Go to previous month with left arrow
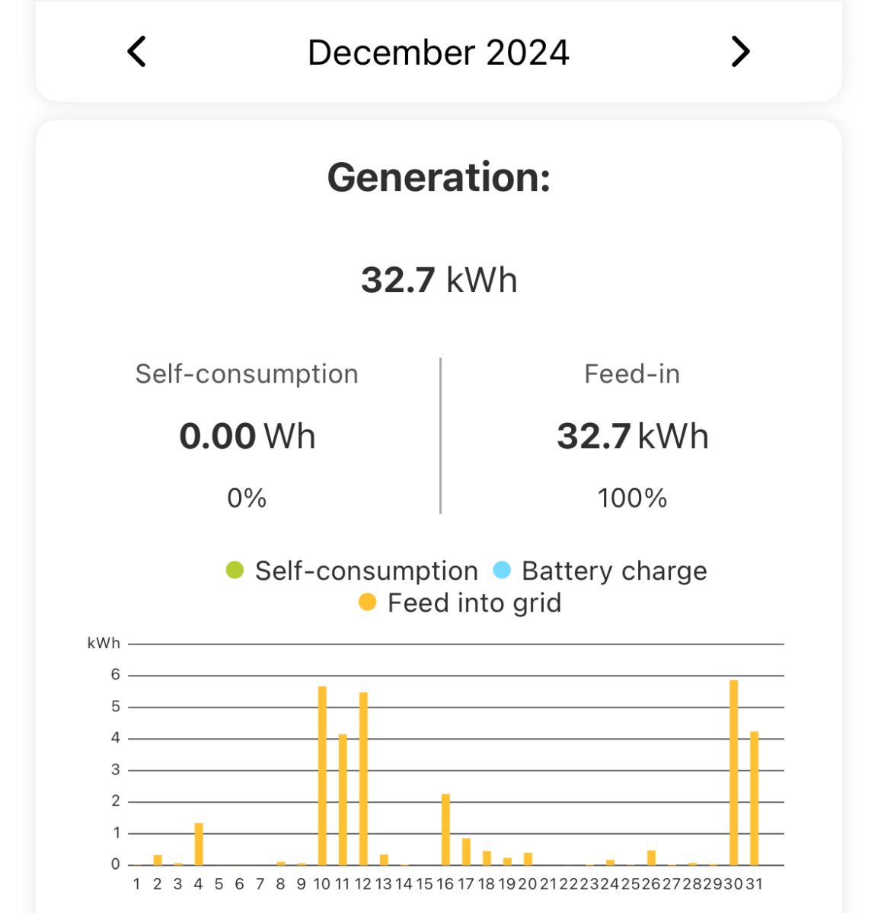Screen dimensions: 878x913 137,52
